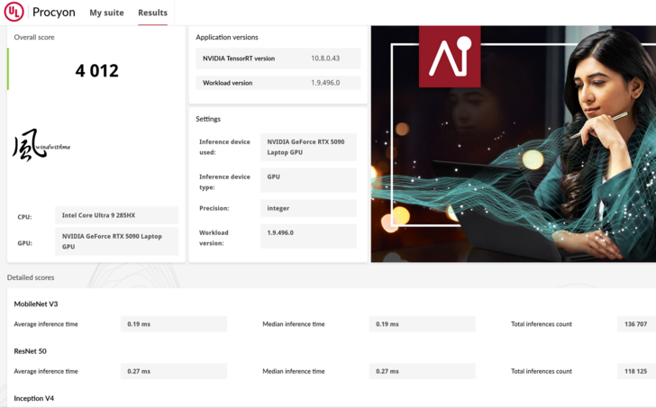Click the Detailed scores heading
The image size is (656, 408).
coord(31,277)
